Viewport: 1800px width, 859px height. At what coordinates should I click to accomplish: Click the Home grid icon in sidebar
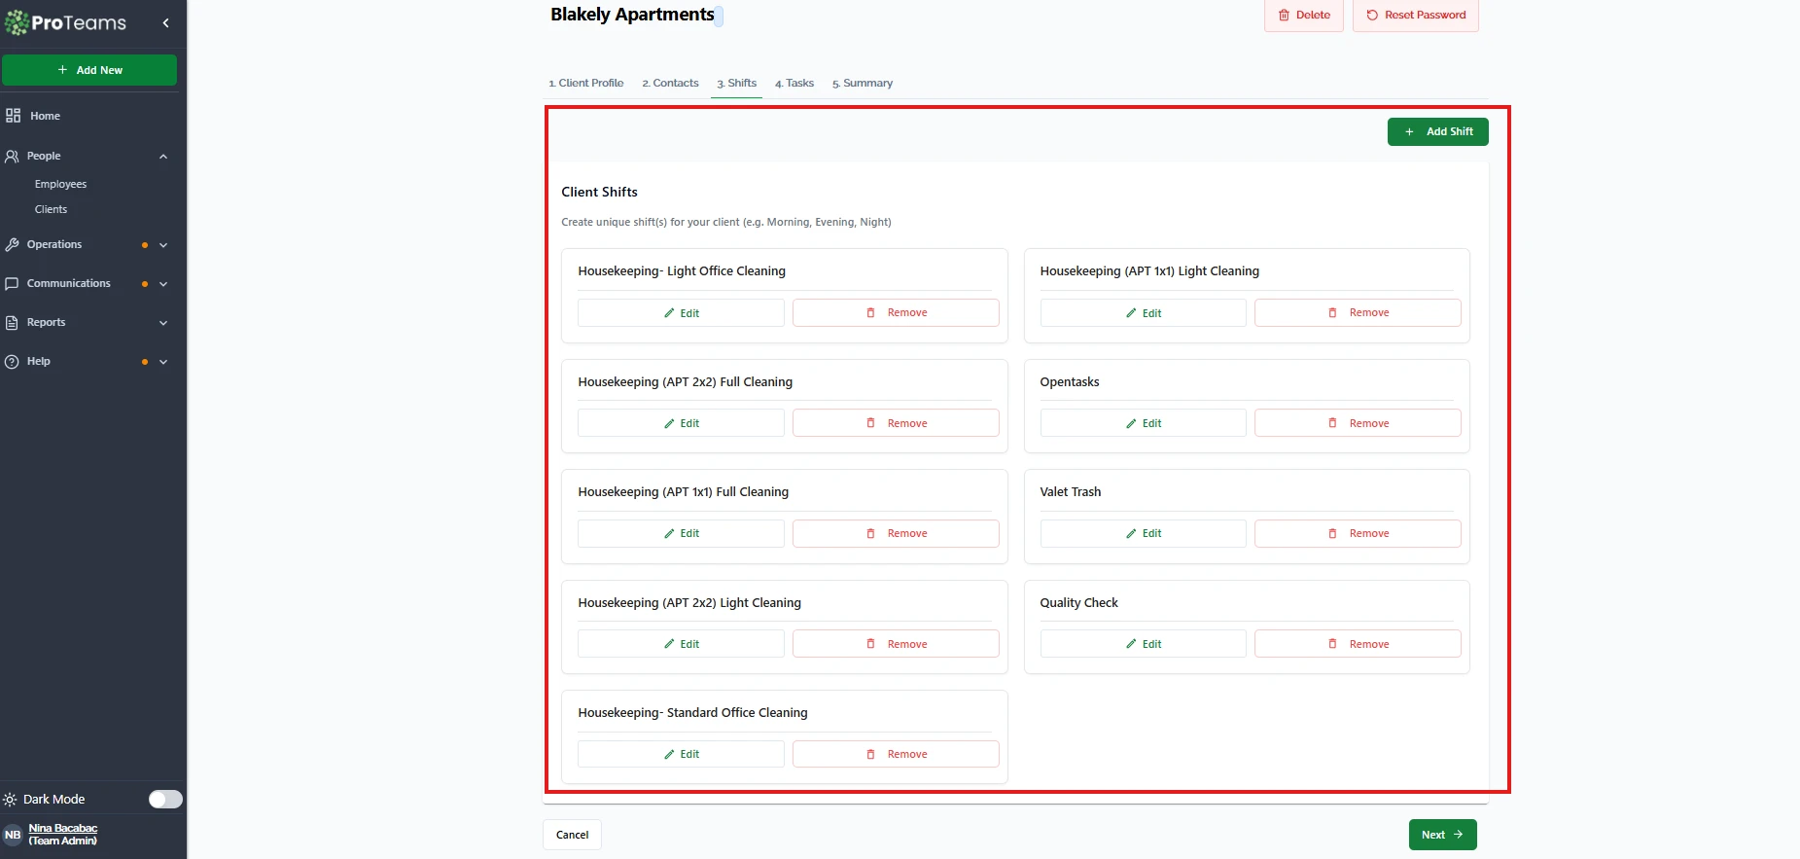[13, 116]
